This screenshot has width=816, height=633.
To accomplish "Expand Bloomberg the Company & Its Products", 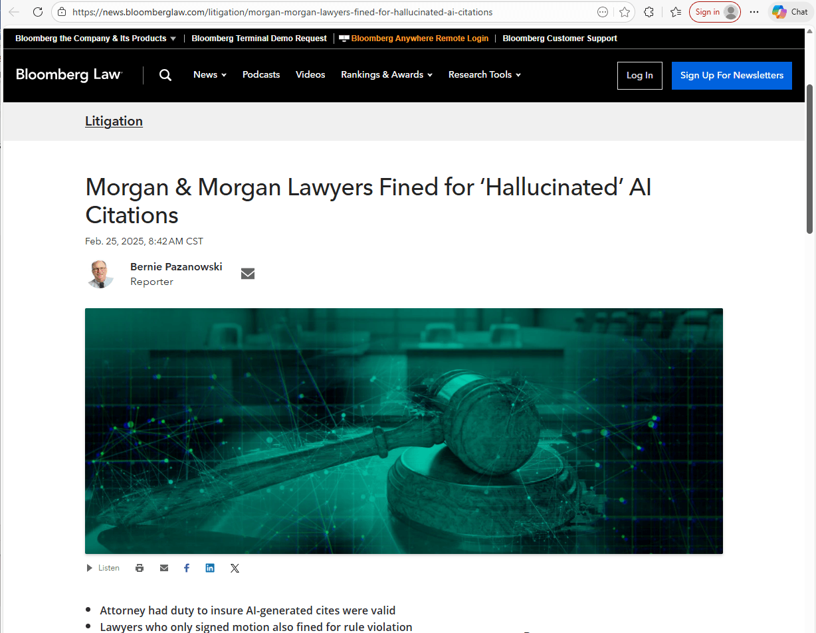I will tap(96, 39).
